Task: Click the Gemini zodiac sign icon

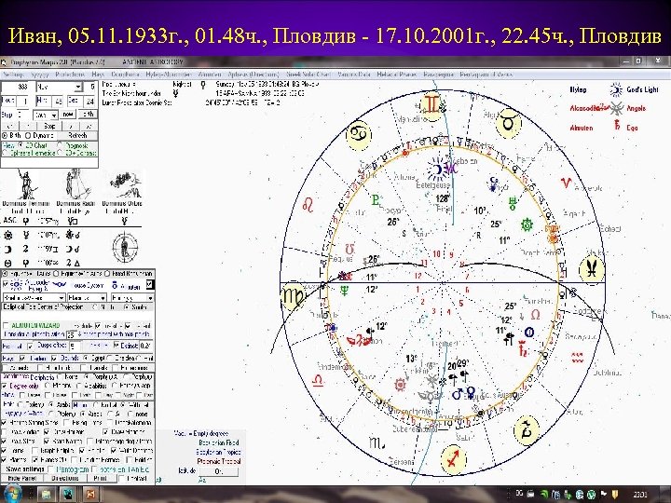Action: point(431,105)
